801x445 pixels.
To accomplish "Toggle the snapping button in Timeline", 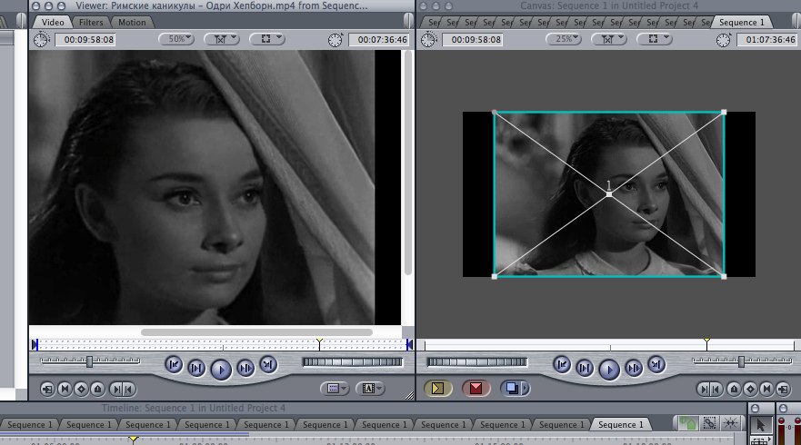I will (730, 423).
